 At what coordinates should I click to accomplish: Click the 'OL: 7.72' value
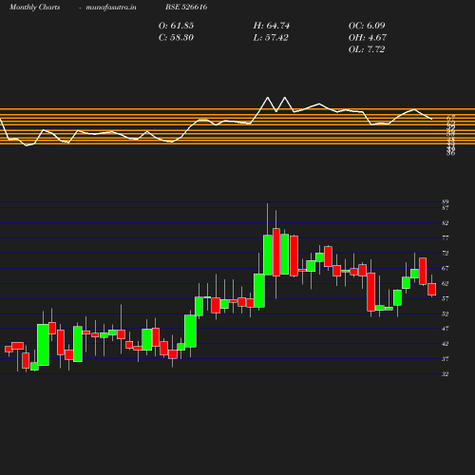[367, 49]
